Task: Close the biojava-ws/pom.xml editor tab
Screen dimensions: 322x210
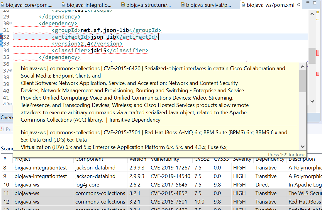Action: pyautogui.click(x=298, y=5)
